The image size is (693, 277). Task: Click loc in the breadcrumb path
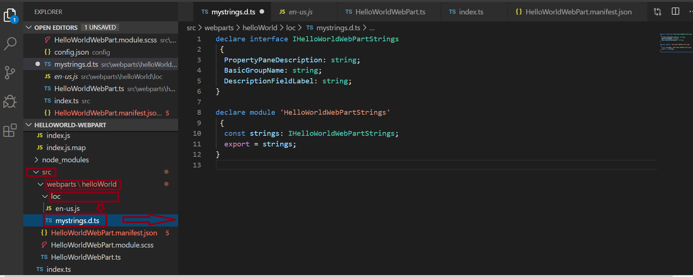[x=291, y=28]
